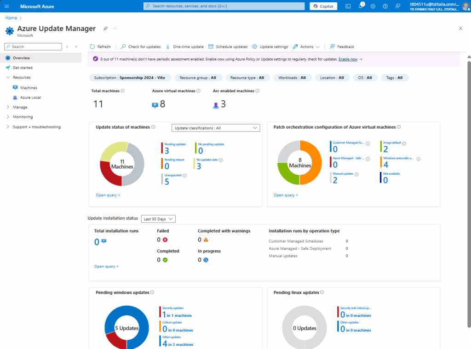
Task: Open the Last 30 Days dropdown
Action: [x=158, y=219]
